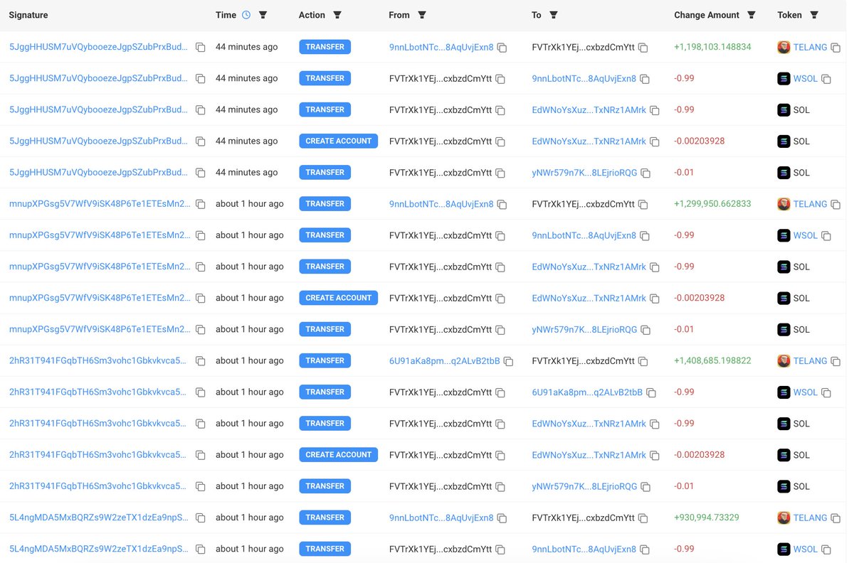Copy From address in the +1,299,950.662833 row

coord(502,204)
